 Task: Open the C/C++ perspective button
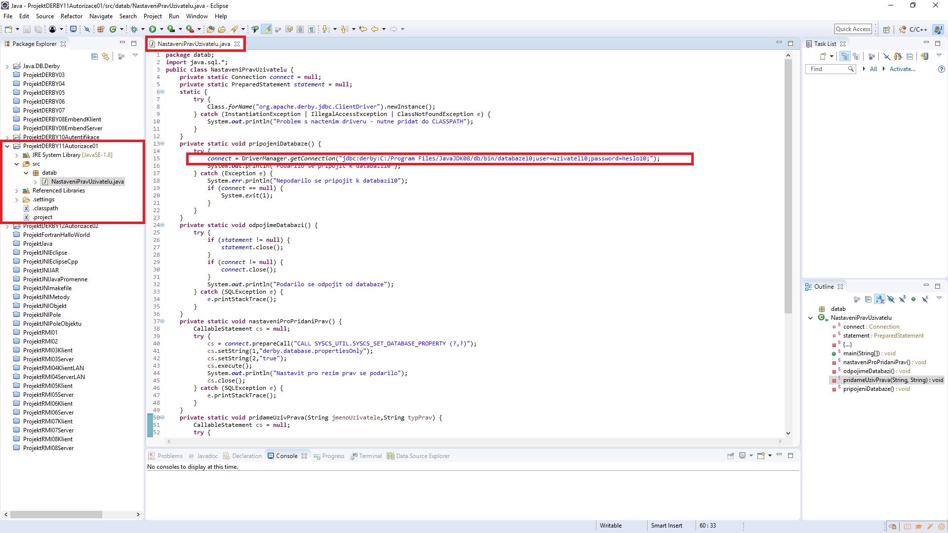913,29
